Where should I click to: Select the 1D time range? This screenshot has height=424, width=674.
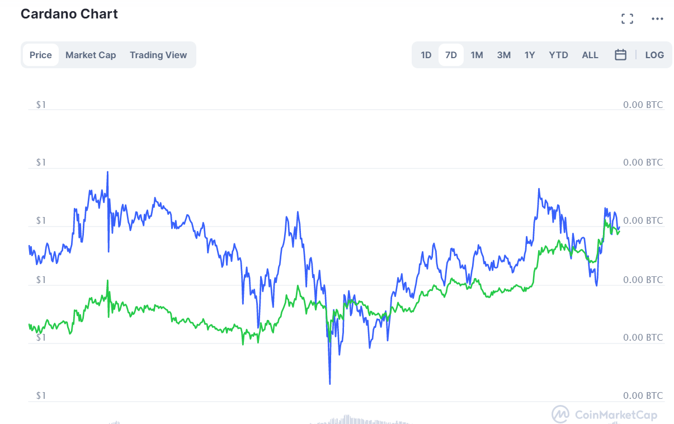click(426, 55)
